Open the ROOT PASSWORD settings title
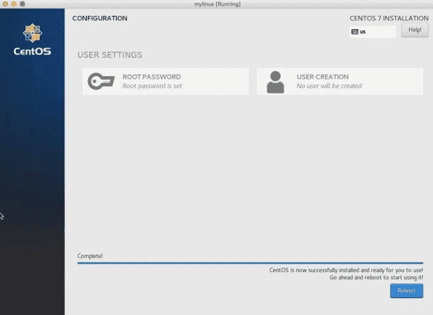This screenshot has height=315, width=433. click(152, 77)
